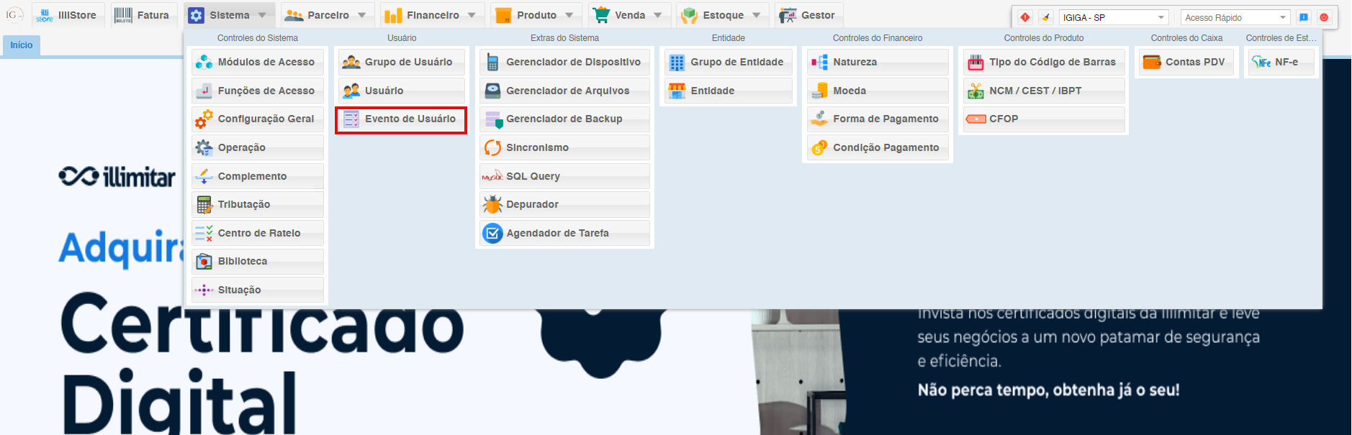The width and height of the screenshot is (1352, 435).
Task: Click the Contas PDV wallet icon
Action: [1152, 63]
